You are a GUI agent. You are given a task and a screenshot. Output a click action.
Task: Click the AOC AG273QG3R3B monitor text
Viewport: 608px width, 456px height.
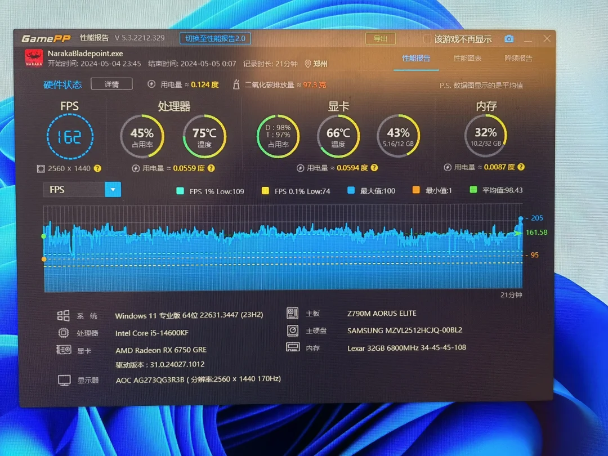tap(198, 379)
